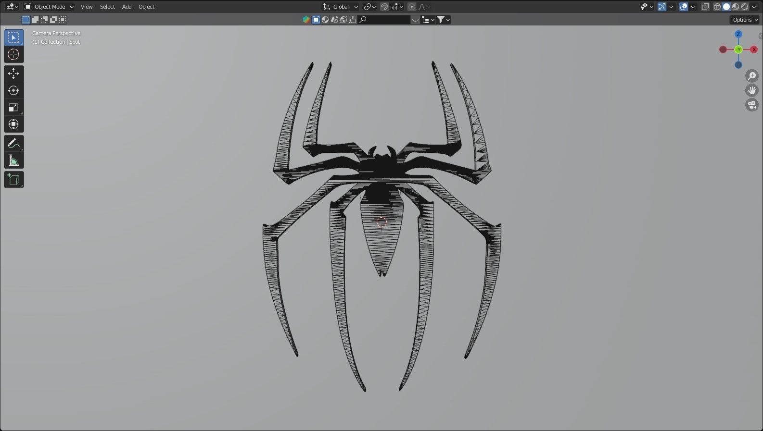This screenshot has width=763, height=431.
Task: Open the Add menu
Action: click(127, 7)
